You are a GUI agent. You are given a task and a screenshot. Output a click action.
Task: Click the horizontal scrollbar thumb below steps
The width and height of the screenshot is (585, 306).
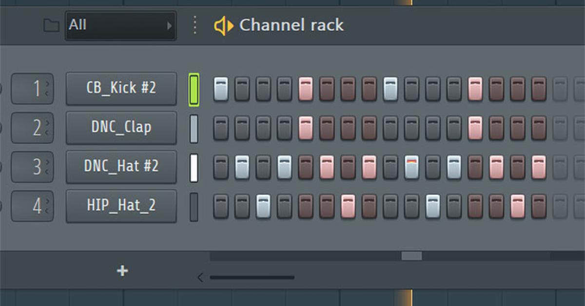click(x=411, y=256)
